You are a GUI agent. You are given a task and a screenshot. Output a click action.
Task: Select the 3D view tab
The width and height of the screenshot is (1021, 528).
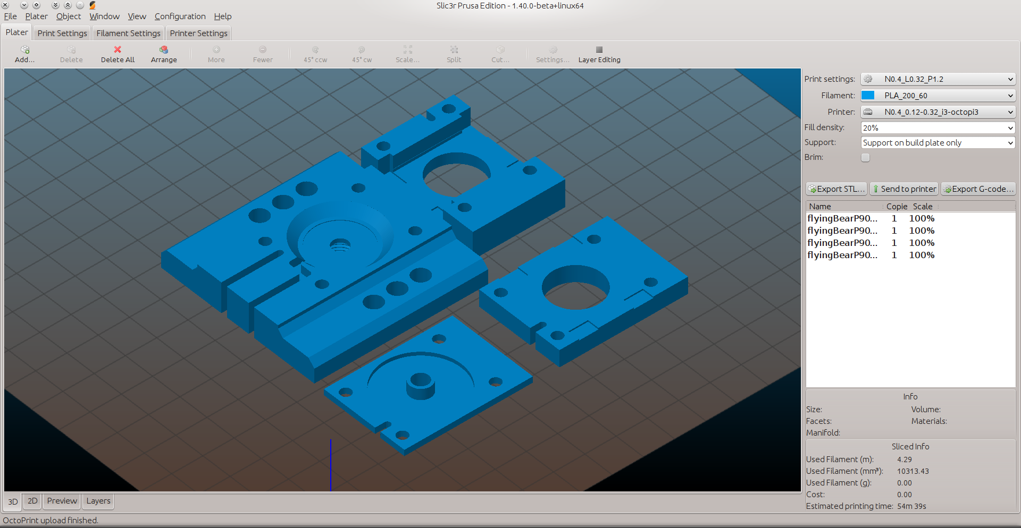click(13, 502)
